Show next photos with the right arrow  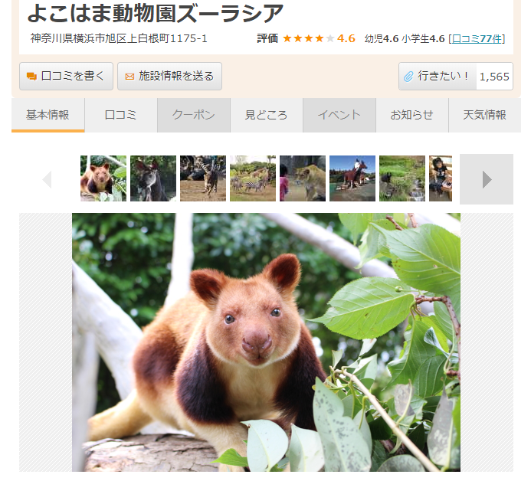click(487, 179)
